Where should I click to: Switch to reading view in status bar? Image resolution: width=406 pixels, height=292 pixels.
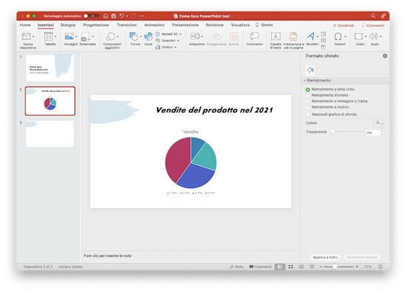click(x=301, y=267)
